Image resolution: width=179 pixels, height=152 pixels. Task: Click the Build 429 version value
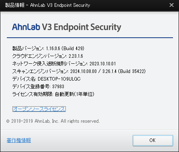[x=74, y=48]
